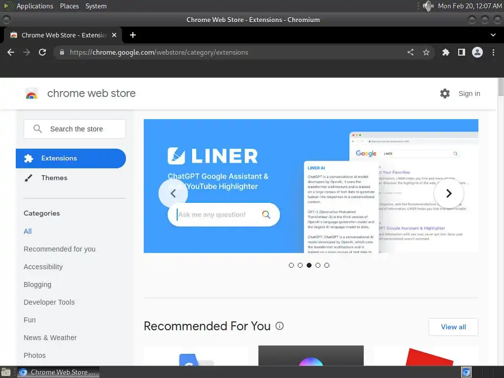This screenshot has height=378, width=504.
Task: Select the first carousel dot
Action: pyautogui.click(x=291, y=265)
